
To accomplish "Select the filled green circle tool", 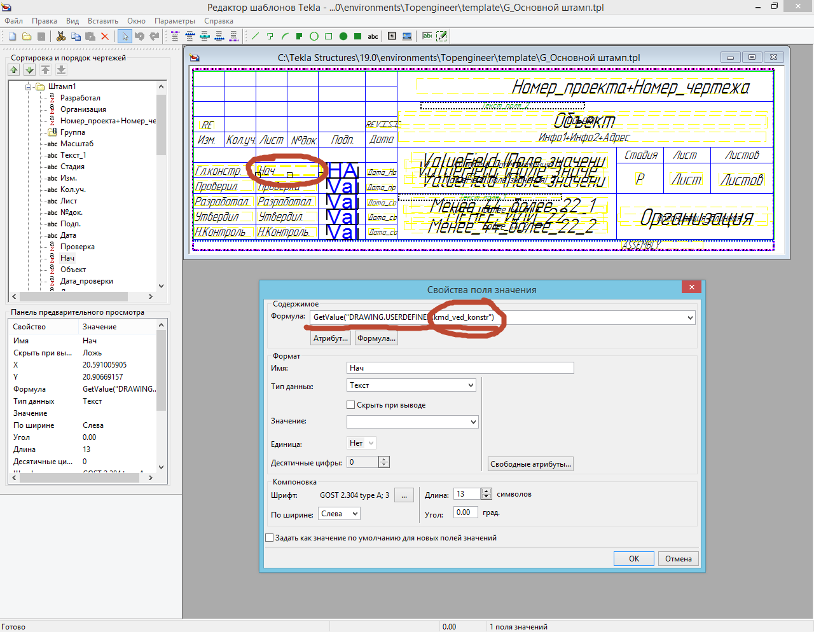I will tap(343, 36).
